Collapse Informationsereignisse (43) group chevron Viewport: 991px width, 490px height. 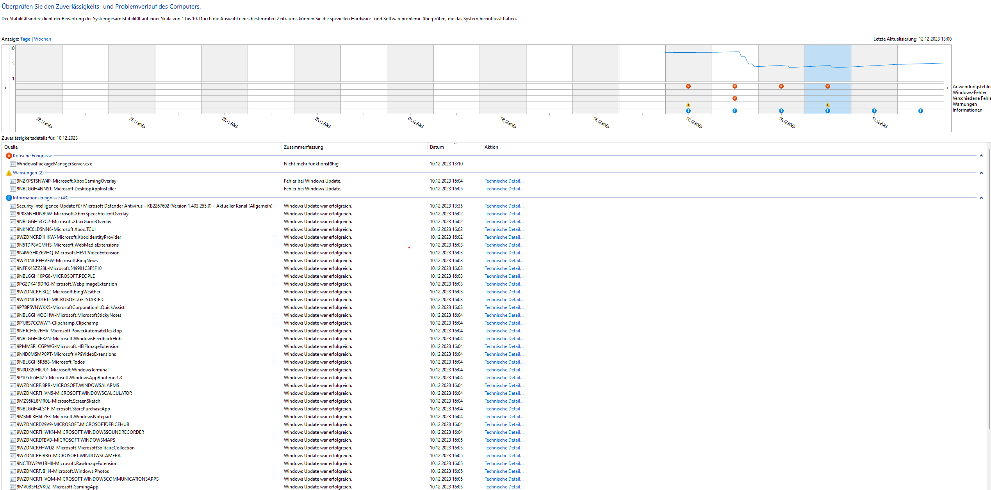[981, 198]
